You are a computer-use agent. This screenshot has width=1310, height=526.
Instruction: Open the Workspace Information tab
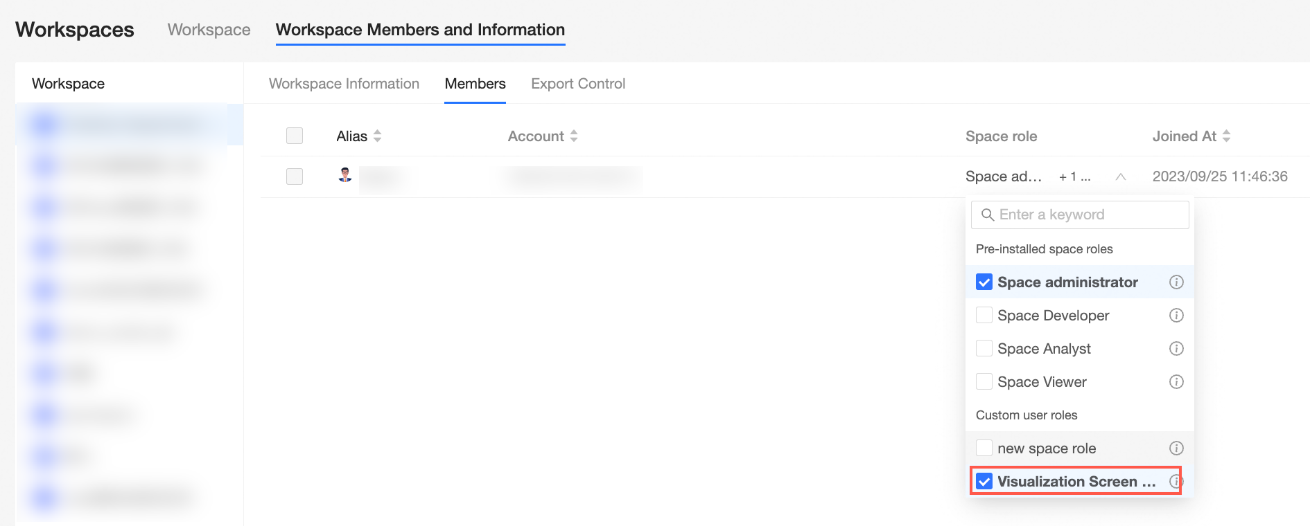(x=344, y=84)
